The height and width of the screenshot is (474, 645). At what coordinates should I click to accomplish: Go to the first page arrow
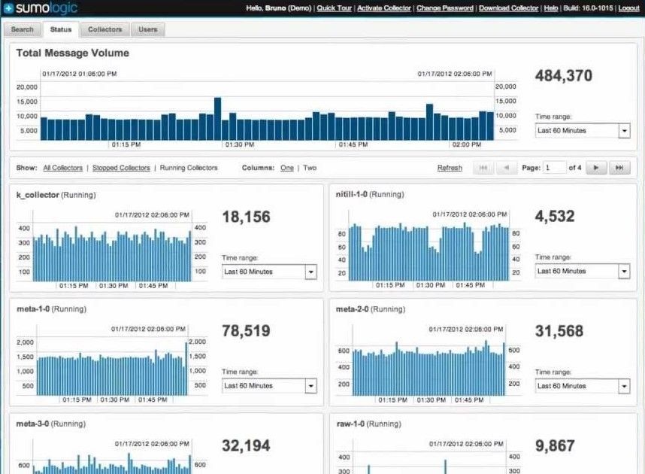click(483, 168)
